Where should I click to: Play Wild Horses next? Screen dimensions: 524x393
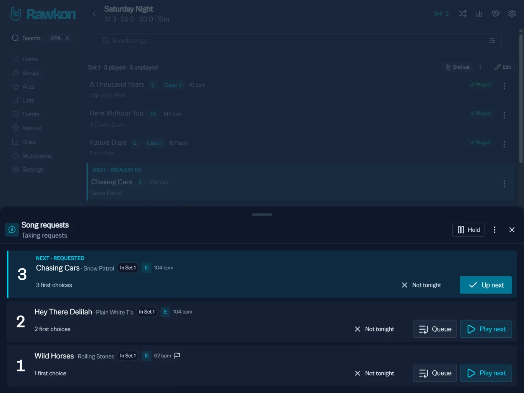(x=486, y=373)
